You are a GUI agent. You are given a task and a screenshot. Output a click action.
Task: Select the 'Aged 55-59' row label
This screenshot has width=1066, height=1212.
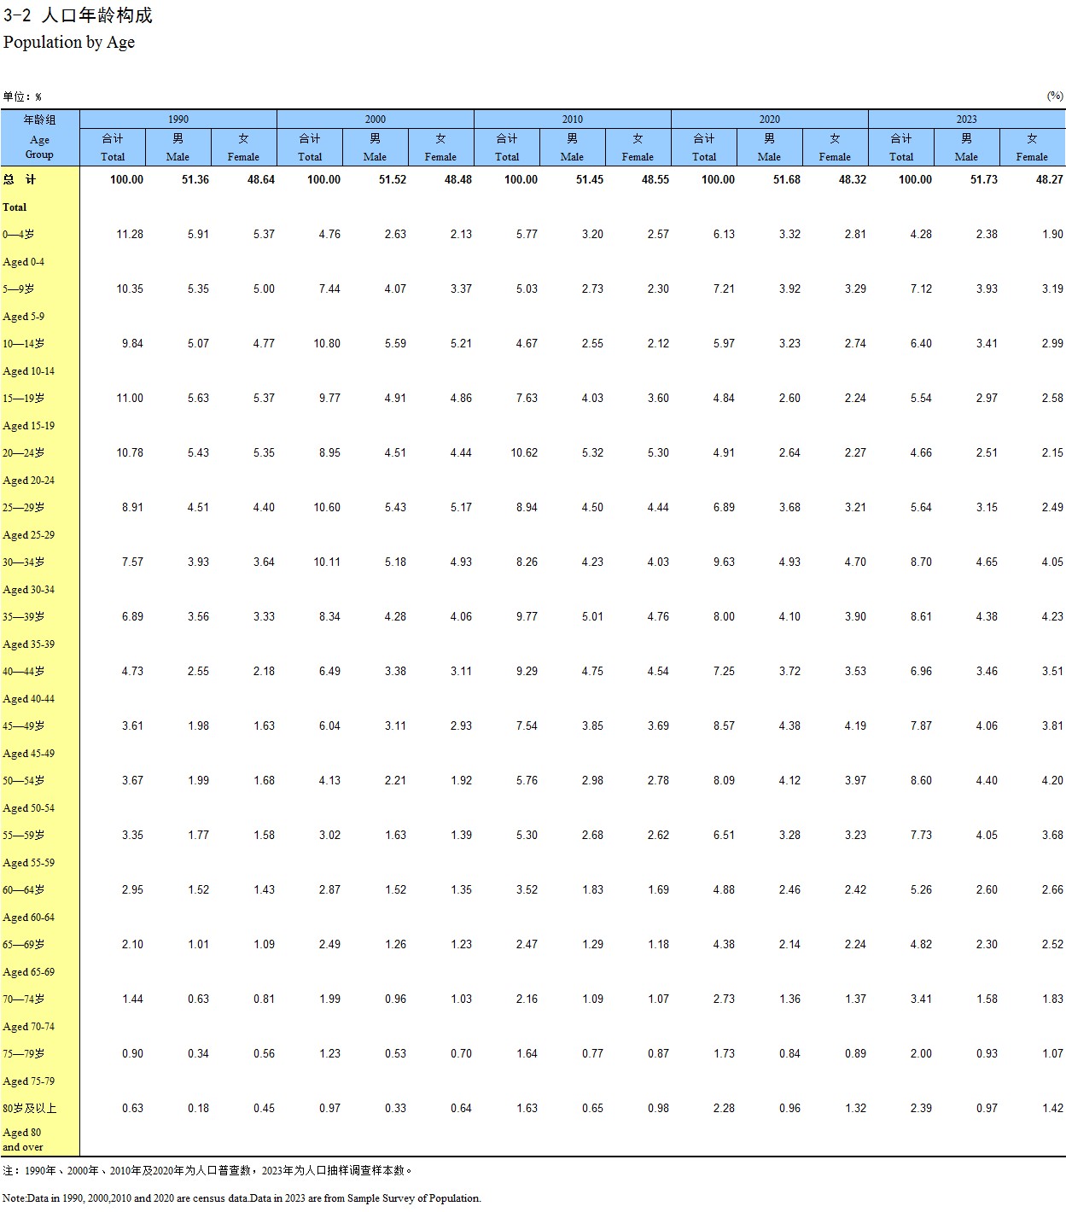(x=29, y=862)
